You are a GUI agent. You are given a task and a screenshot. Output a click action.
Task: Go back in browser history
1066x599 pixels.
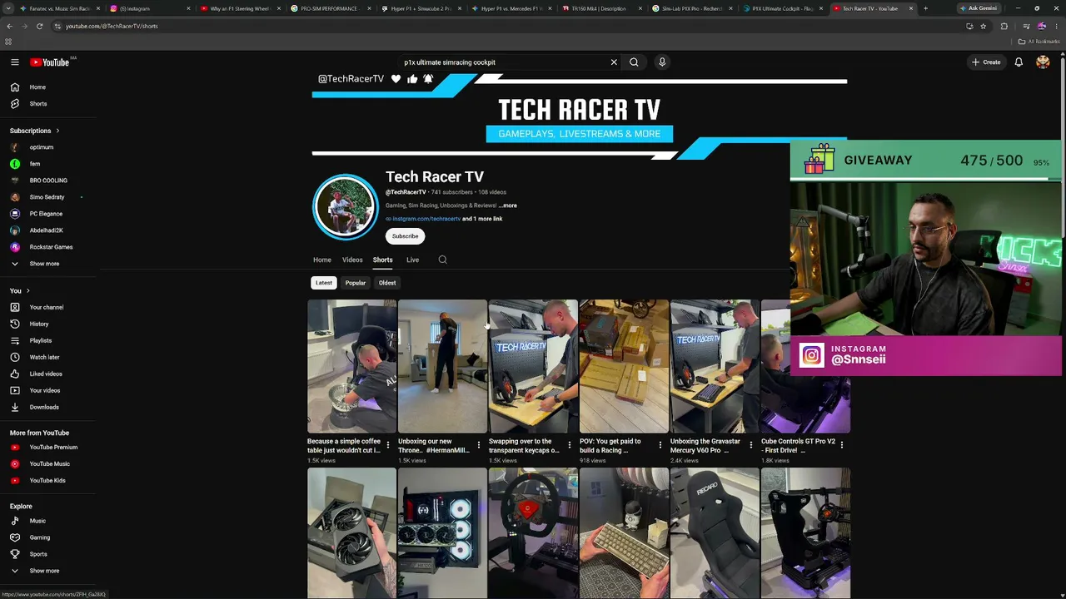point(9,26)
